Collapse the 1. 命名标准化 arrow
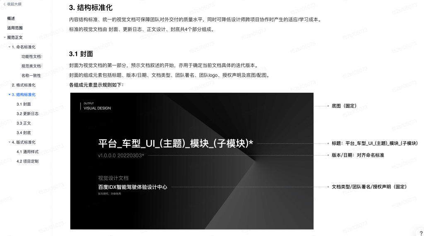Image resolution: width=424 pixels, height=236 pixels. click(x=10, y=47)
